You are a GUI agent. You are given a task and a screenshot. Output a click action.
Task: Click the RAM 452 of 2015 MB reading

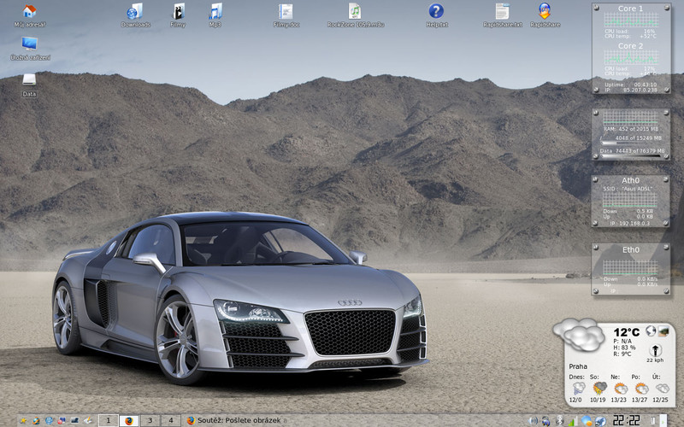[x=631, y=129]
